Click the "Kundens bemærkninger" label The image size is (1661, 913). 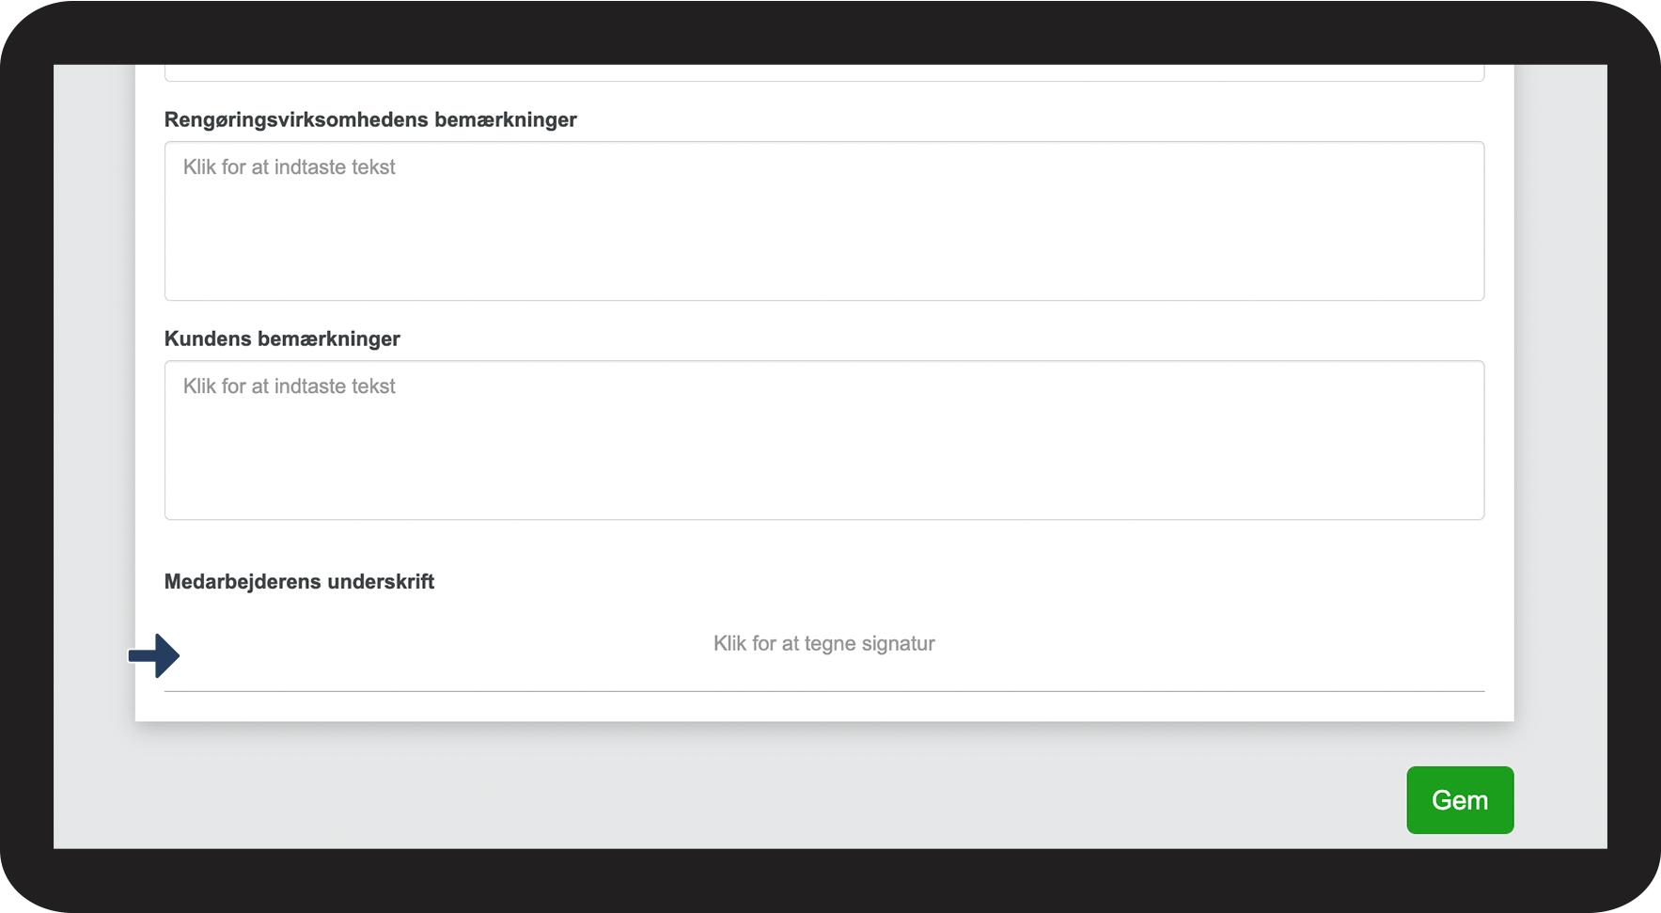[282, 339]
